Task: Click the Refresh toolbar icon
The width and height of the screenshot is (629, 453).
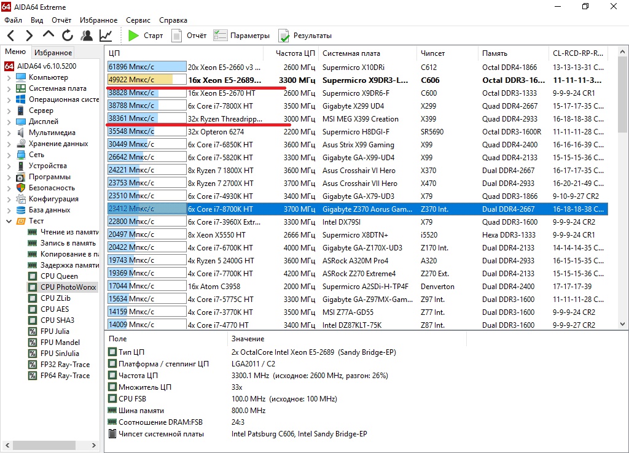Action: point(68,36)
